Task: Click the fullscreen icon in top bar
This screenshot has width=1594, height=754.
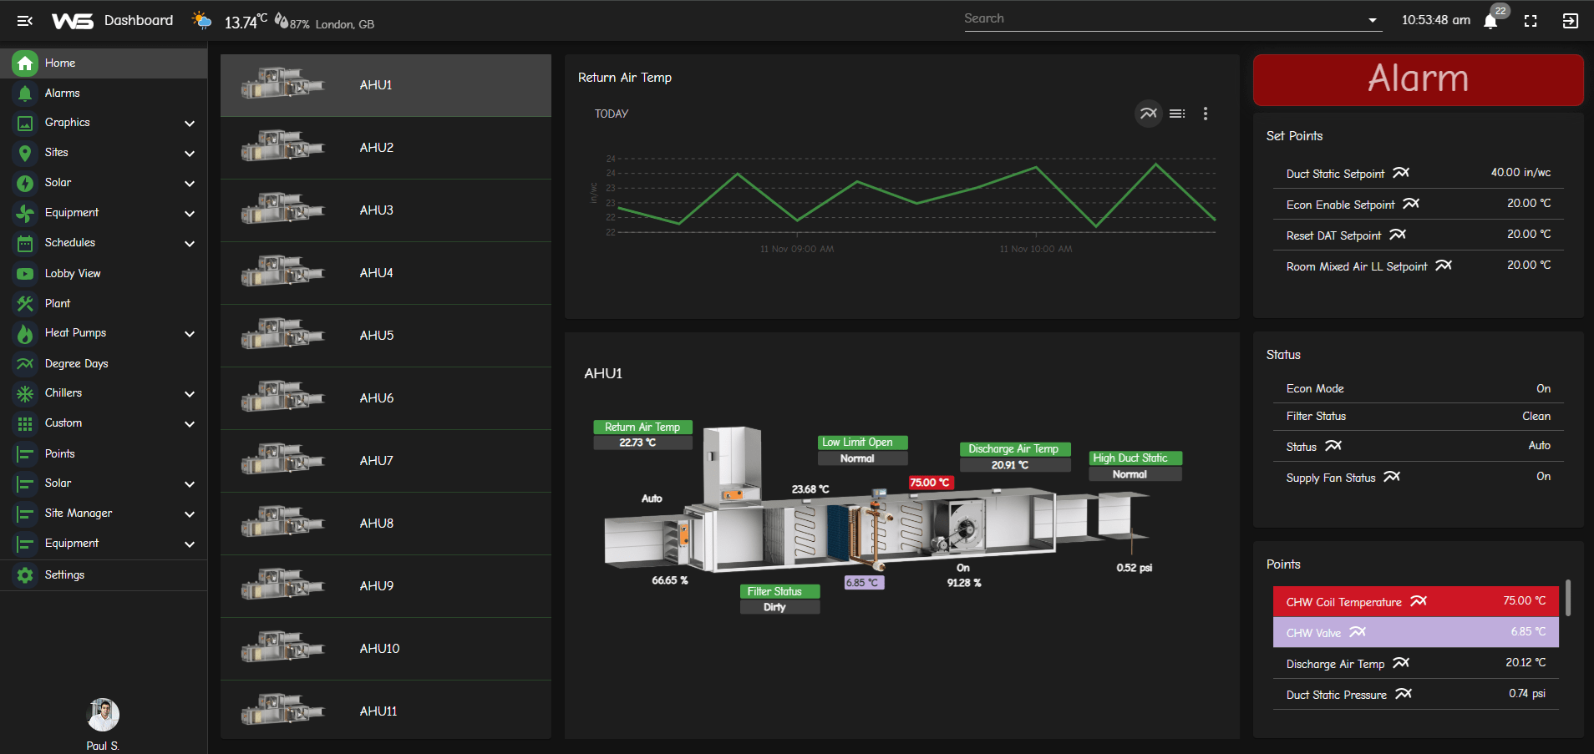Action: pyautogui.click(x=1531, y=21)
